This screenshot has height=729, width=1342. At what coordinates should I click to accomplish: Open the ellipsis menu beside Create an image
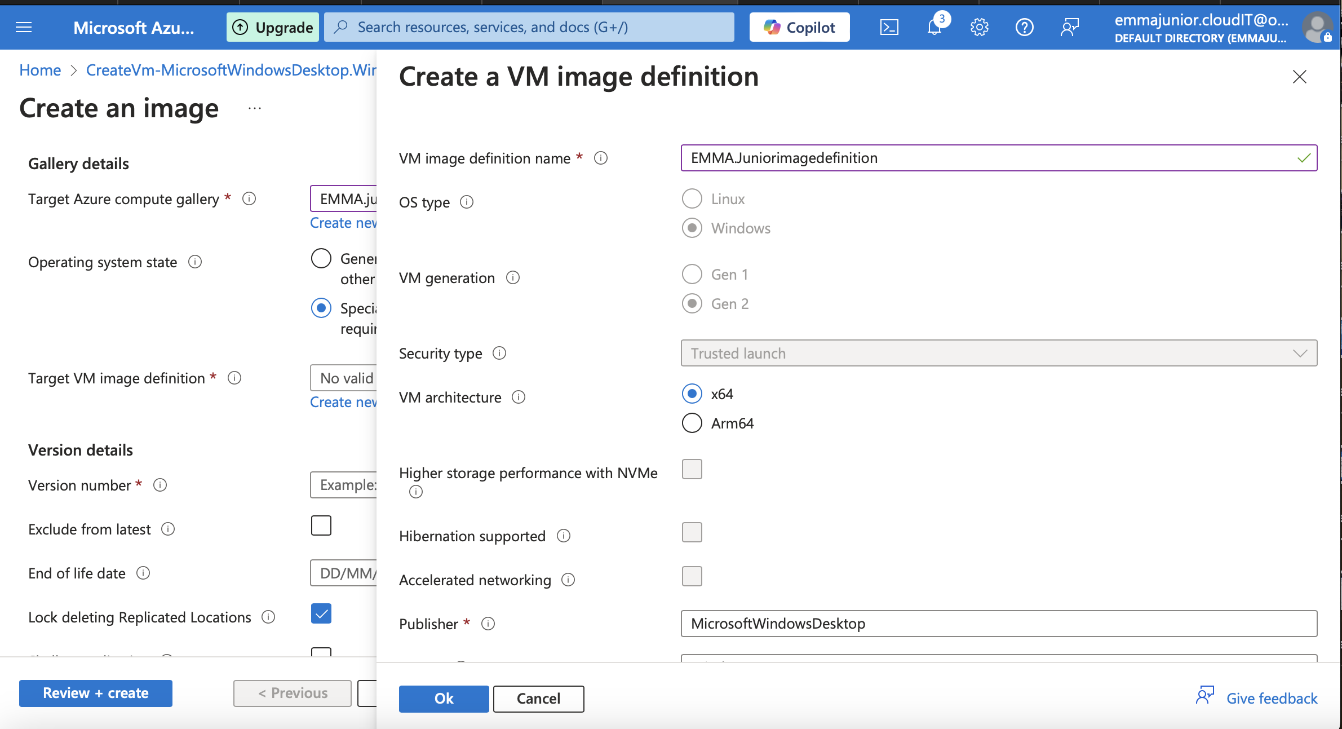(255, 108)
